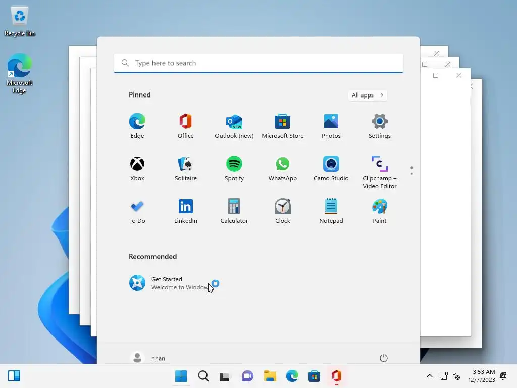517x388 pixels.
Task: Open Search from the taskbar
Action: (203, 376)
